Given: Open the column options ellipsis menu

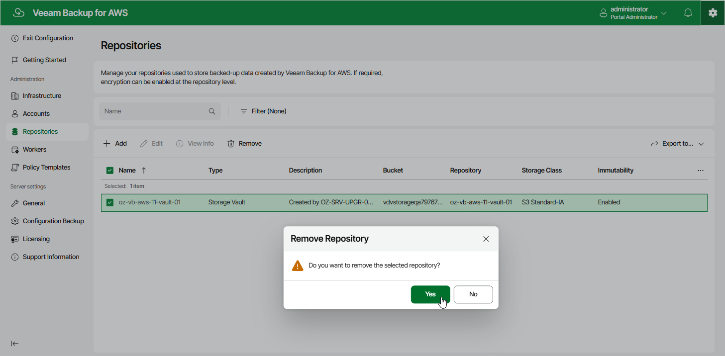Looking at the screenshot, I should (701, 171).
